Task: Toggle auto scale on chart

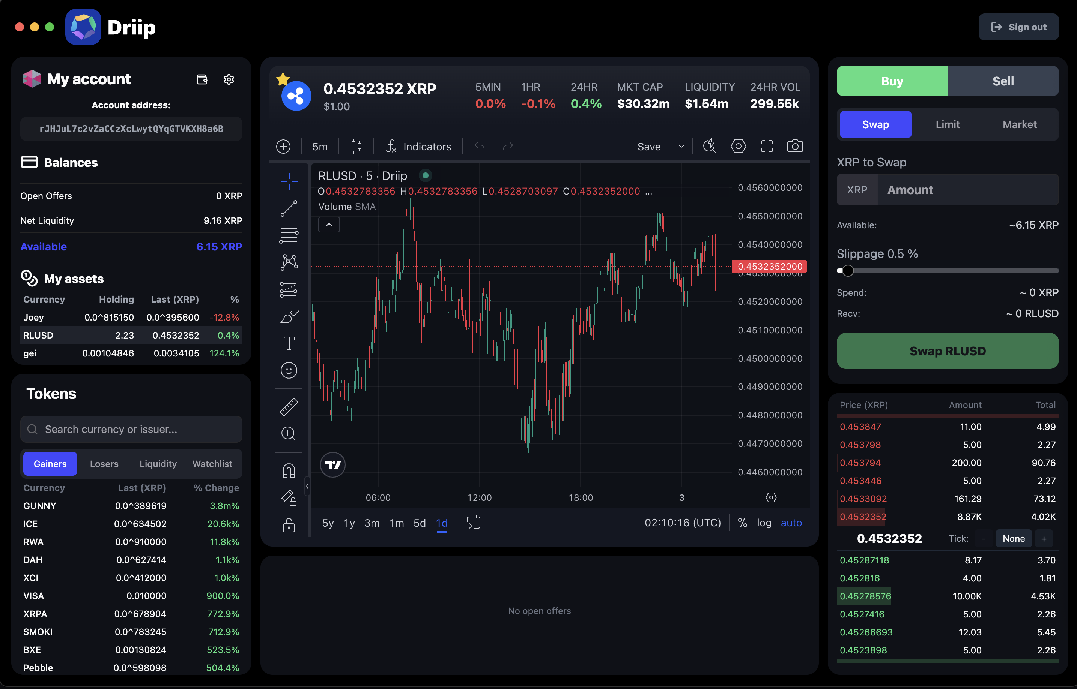Action: click(791, 523)
